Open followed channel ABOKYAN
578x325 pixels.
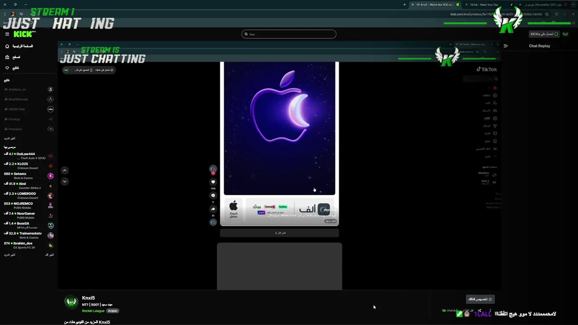[29, 109]
